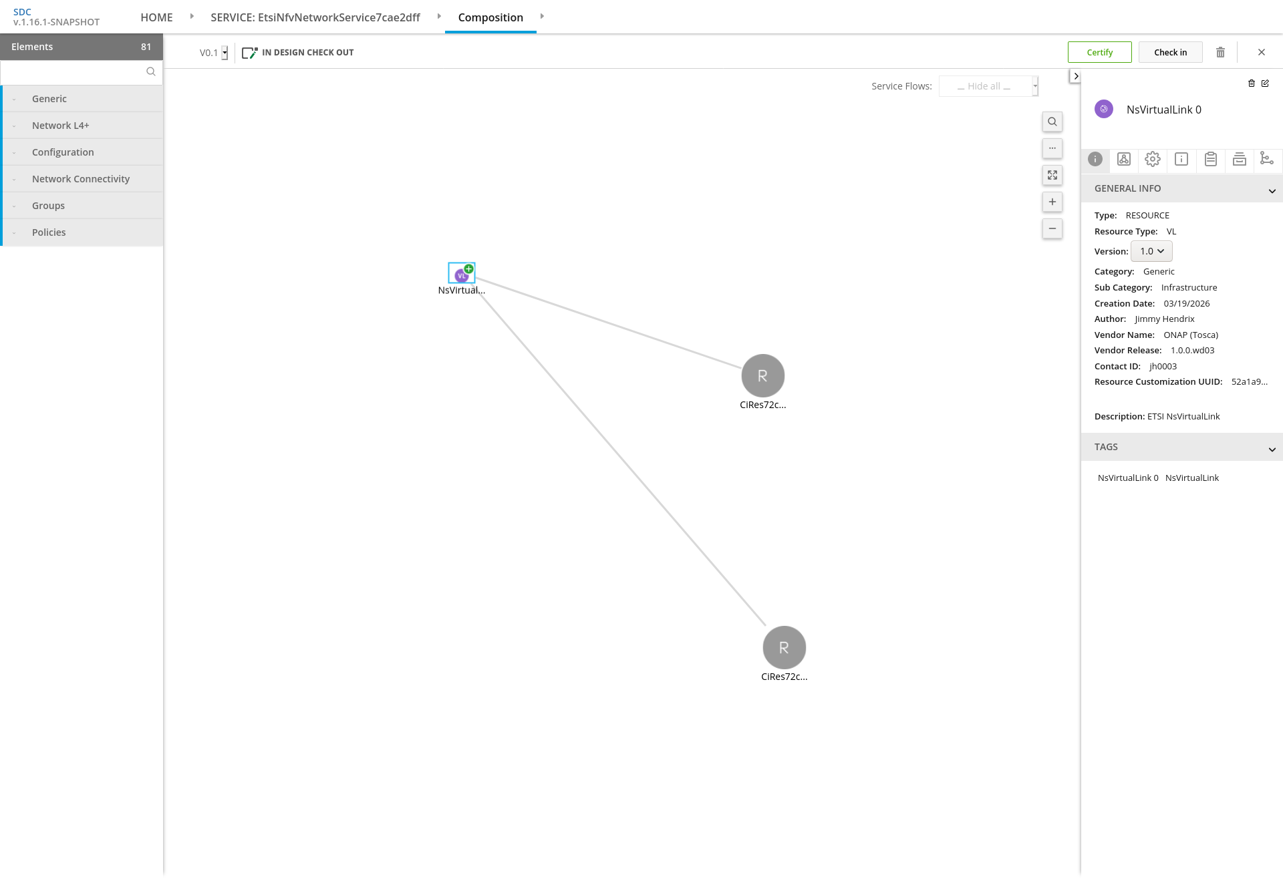Screen dimensions: 1283x881
Task: Open the gear properties tab
Action: coord(1153,159)
